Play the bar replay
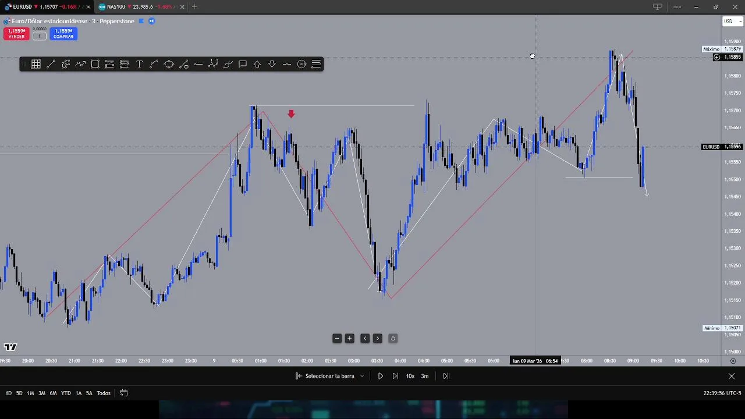The width and height of the screenshot is (745, 419). (x=380, y=376)
